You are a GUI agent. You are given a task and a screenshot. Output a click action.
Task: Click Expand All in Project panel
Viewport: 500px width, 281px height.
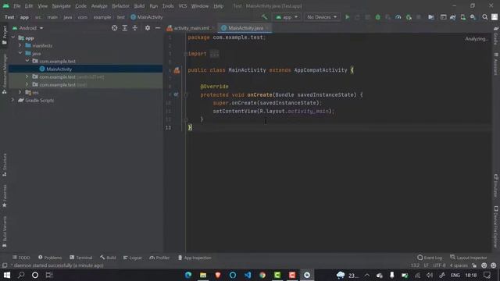pos(125,28)
